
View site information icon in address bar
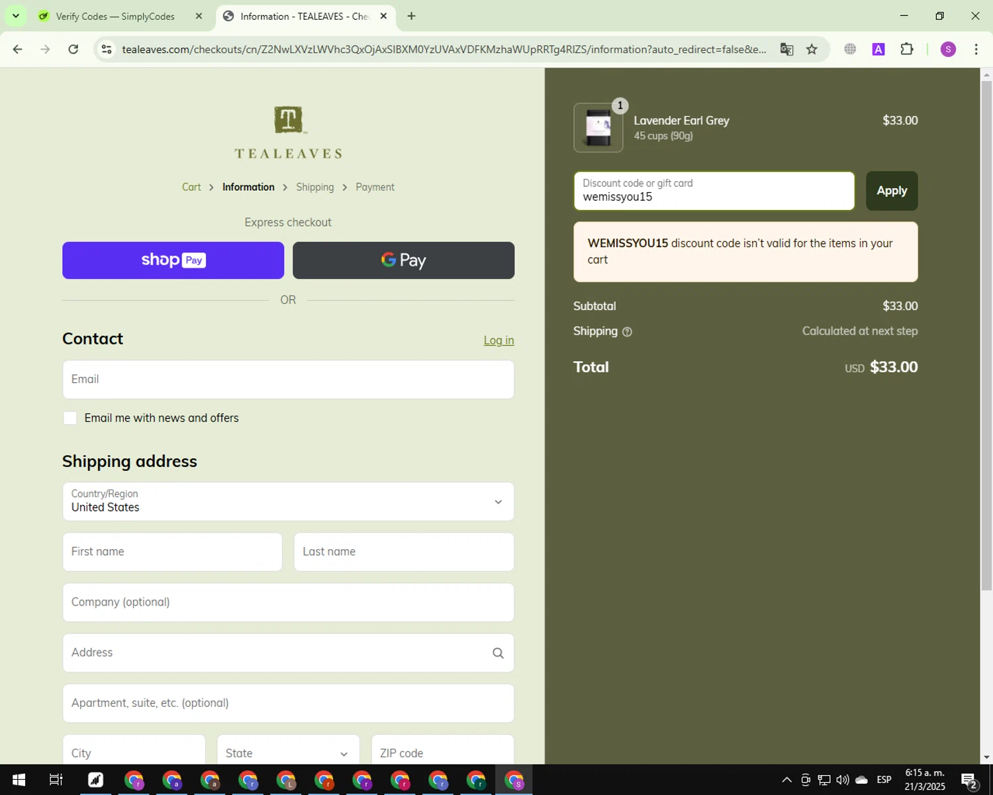[x=107, y=49]
